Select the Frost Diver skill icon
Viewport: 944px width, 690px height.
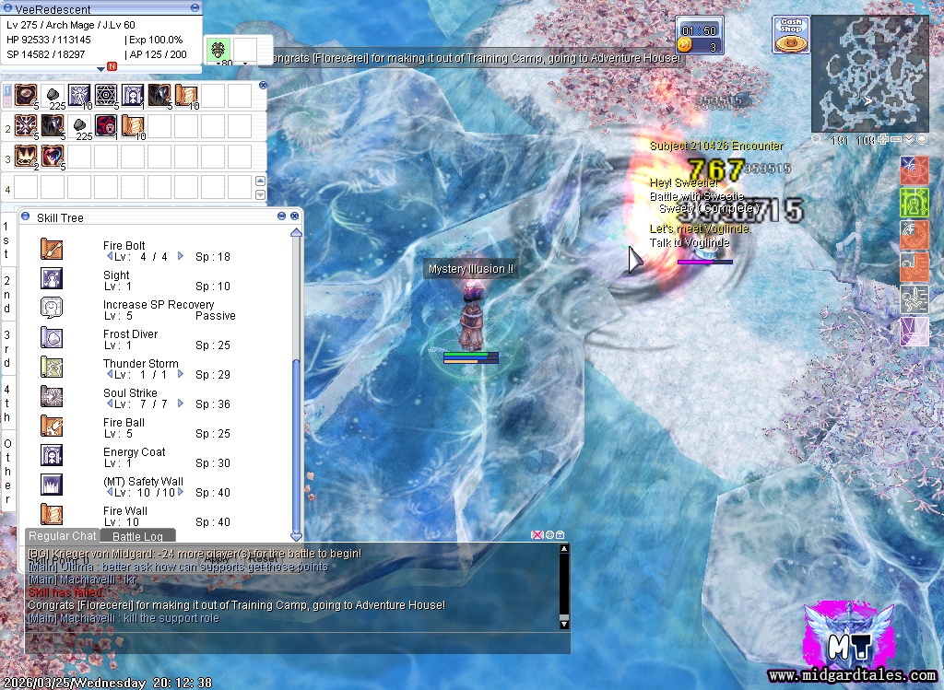click(x=52, y=337)
